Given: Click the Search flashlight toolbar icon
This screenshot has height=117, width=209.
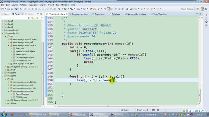Looking at the screenshot, I should tap(99, 9).
